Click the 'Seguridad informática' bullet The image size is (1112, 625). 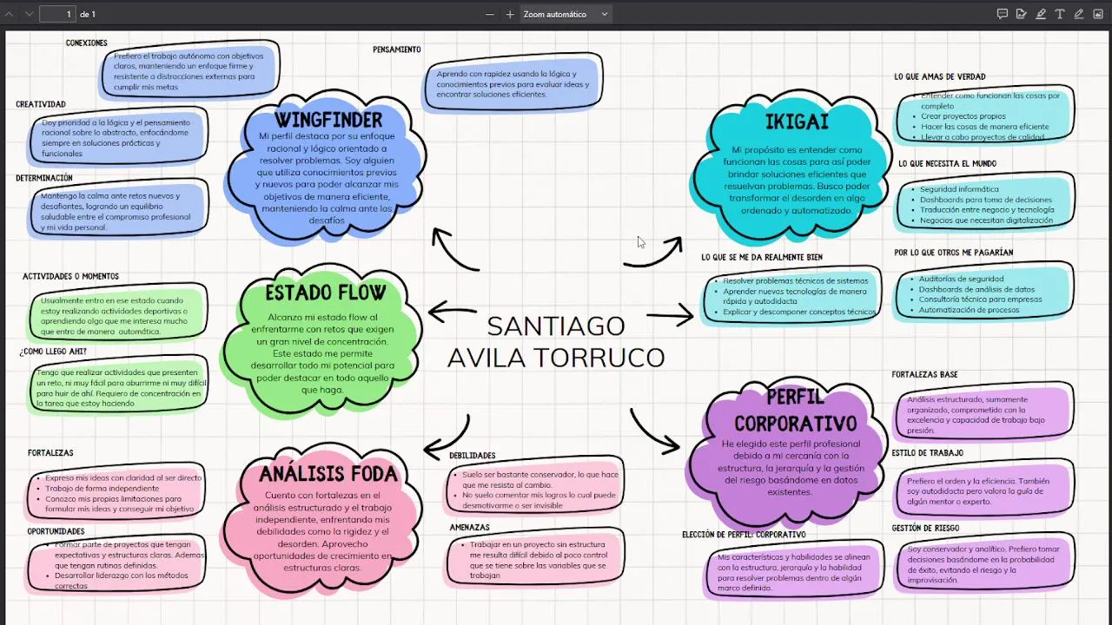[x=959, y=188]
